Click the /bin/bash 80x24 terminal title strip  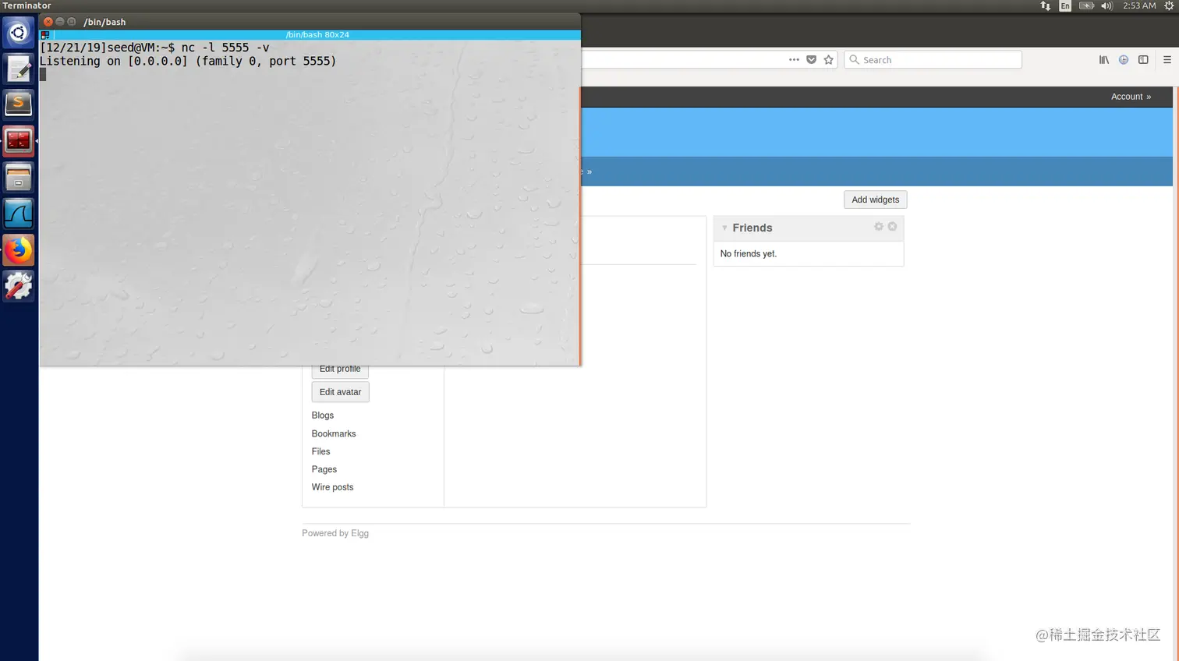point(317,35)
